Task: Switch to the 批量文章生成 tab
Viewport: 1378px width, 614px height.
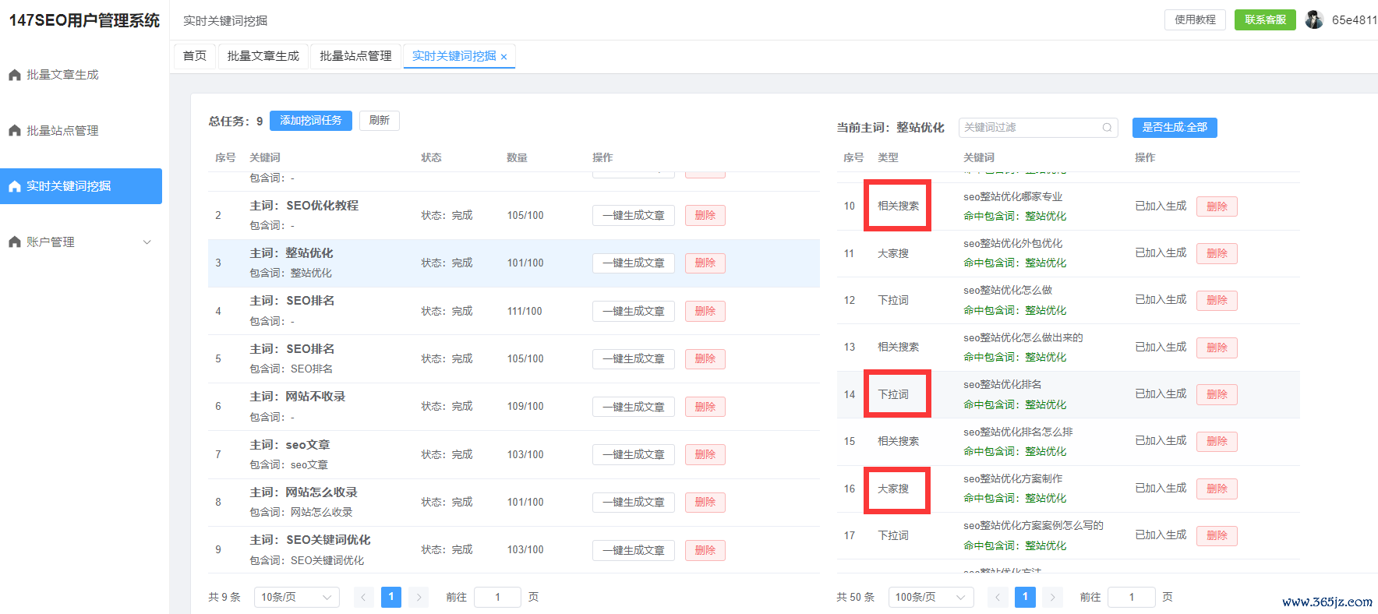Action: pos(263,56)
